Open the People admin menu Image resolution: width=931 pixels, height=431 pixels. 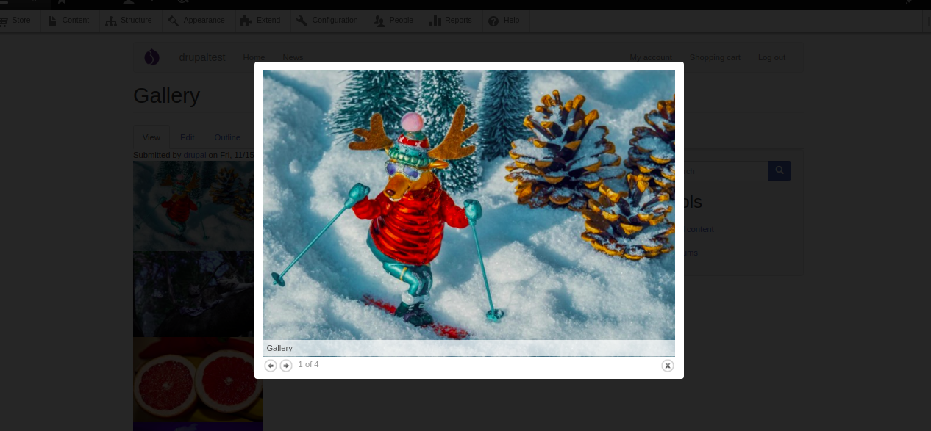point(394,21)
